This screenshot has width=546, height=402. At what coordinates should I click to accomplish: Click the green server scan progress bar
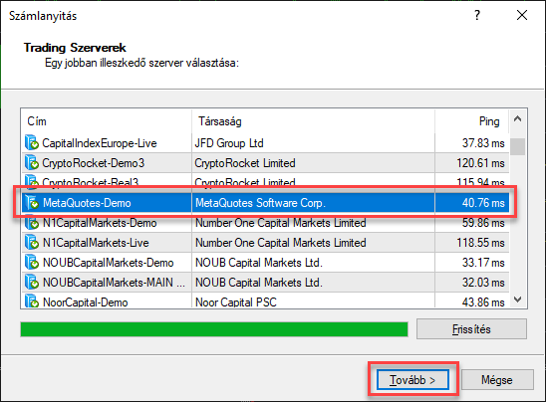(x=214, y=329)
